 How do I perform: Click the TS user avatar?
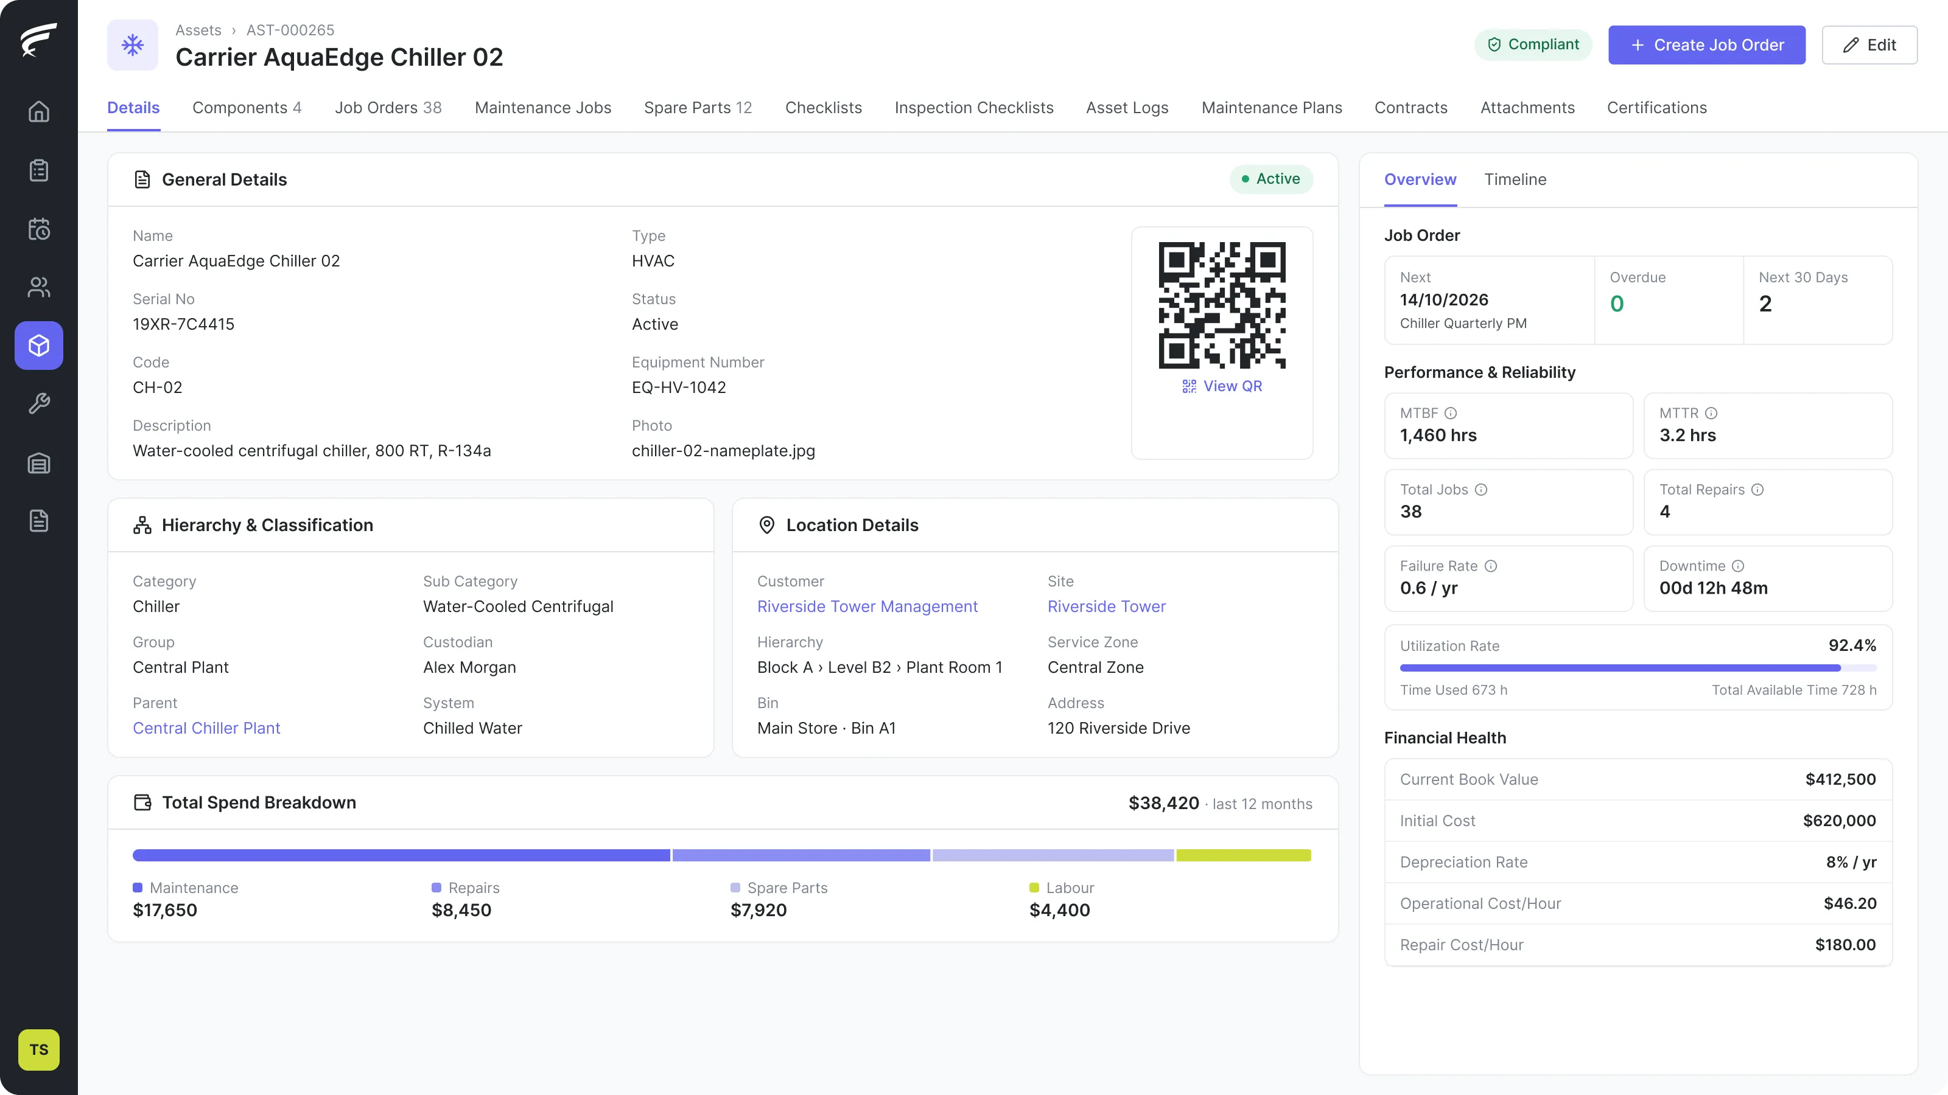(38, 1049)
